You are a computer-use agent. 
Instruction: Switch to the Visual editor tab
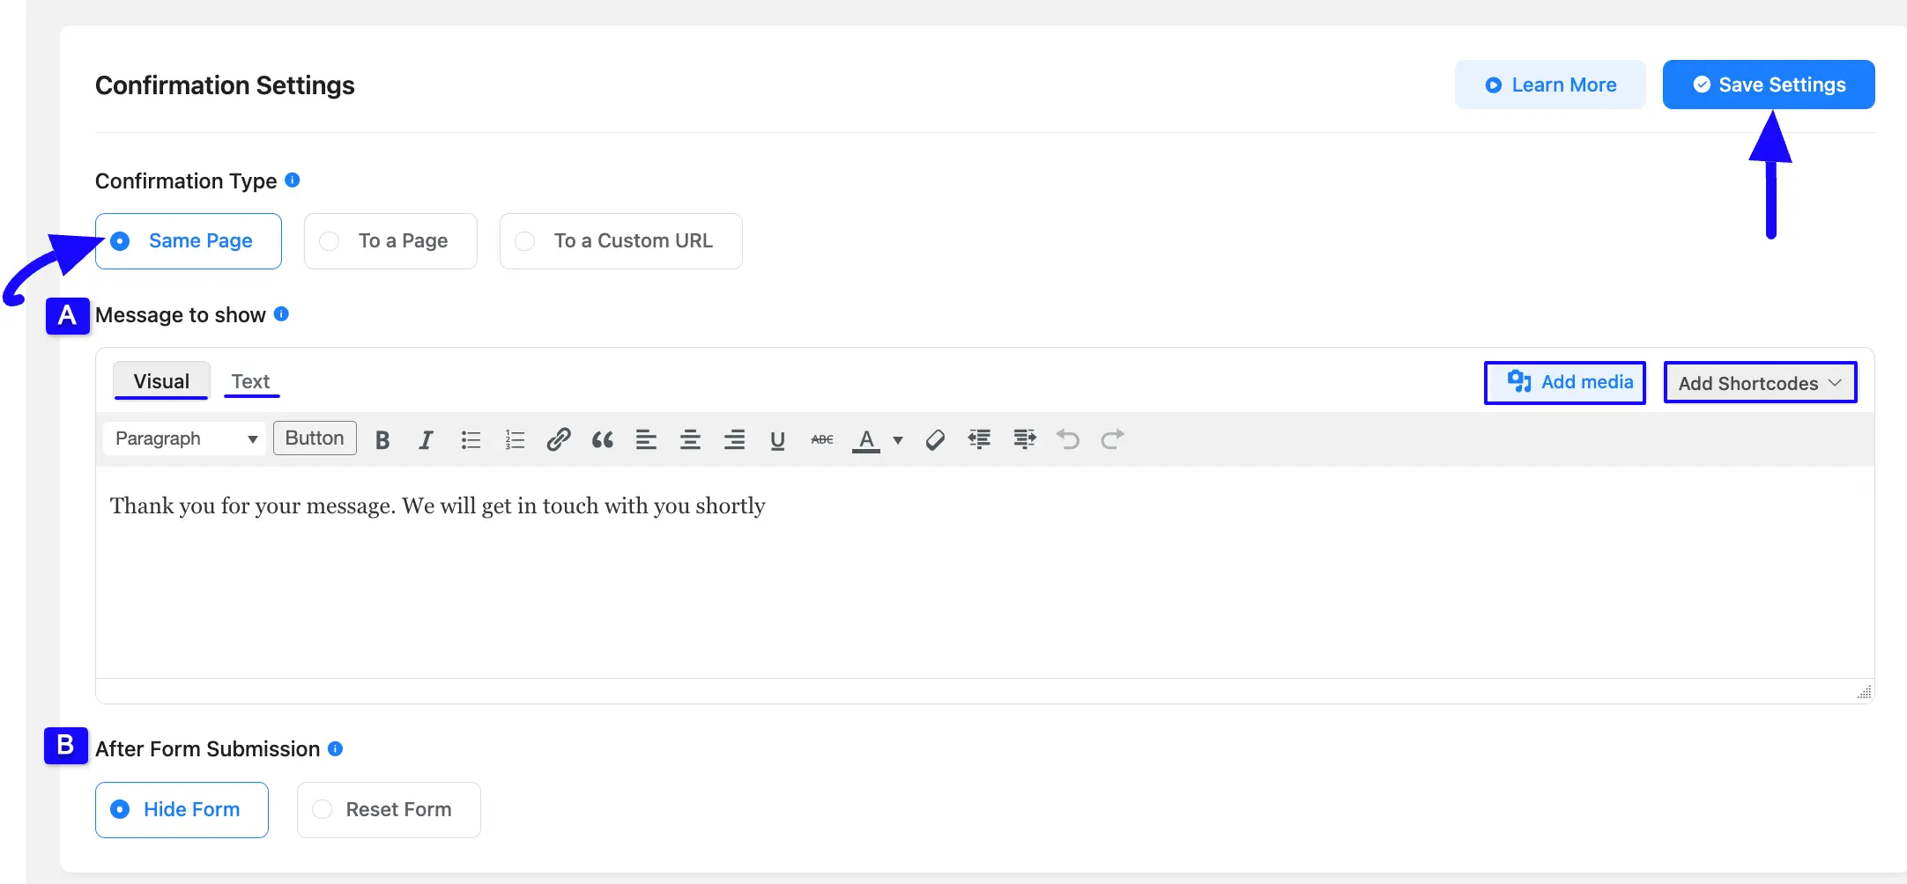pyautogui.click(x=161, y=381)
